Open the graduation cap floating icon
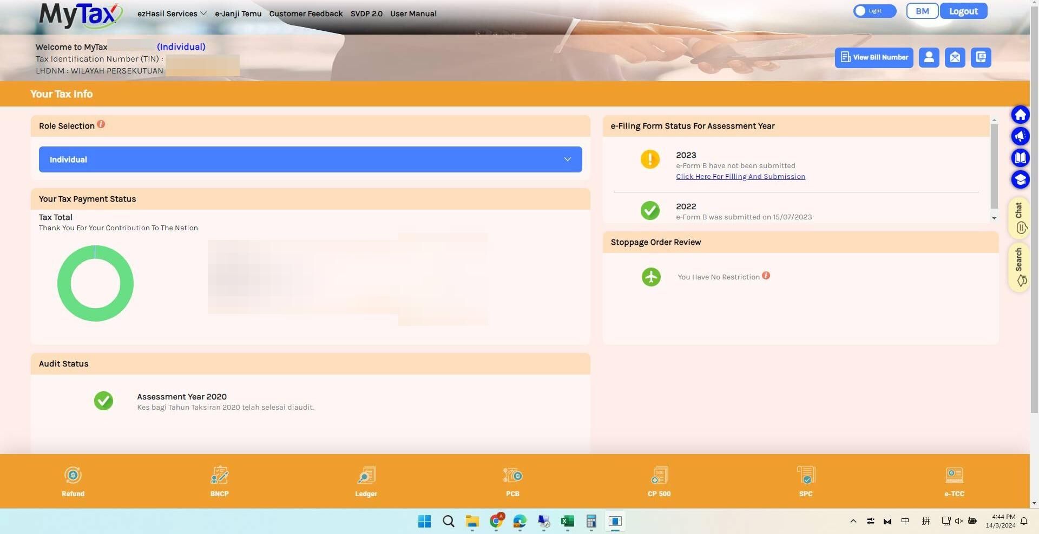 pos(1020,179)
